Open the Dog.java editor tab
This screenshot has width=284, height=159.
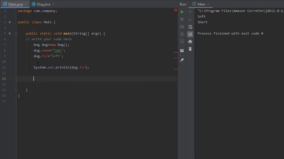coord(43,4)
